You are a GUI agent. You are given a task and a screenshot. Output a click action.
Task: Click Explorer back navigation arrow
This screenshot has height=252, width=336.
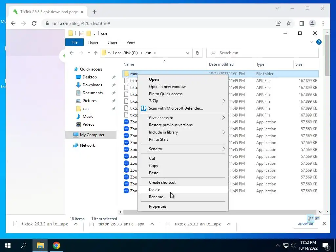point(72,53)
